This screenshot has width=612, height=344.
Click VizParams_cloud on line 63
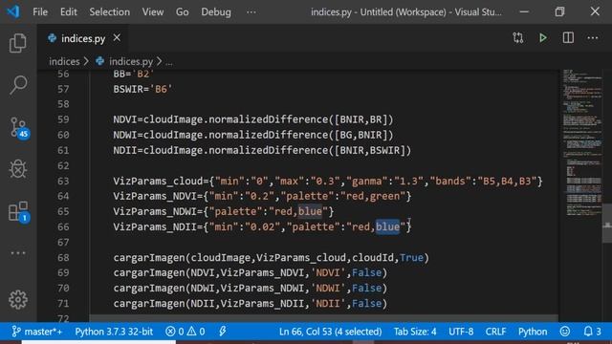pos(158,181)
